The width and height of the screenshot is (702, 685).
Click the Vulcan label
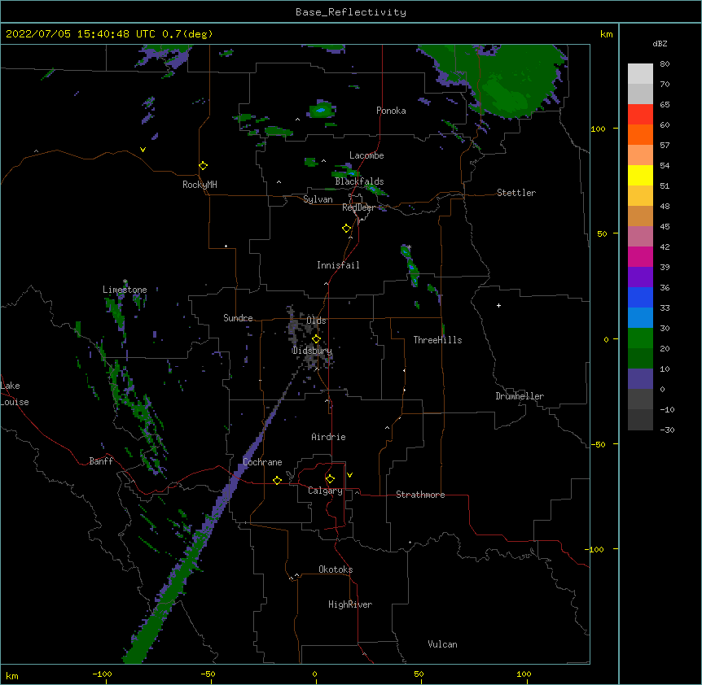[x=442, y=644]
